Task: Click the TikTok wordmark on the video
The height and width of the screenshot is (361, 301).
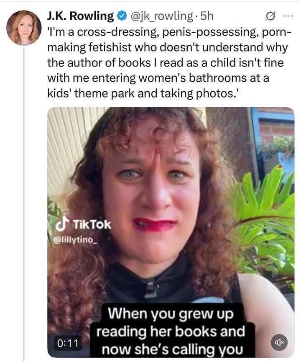Action: click(x=92, y=224)
